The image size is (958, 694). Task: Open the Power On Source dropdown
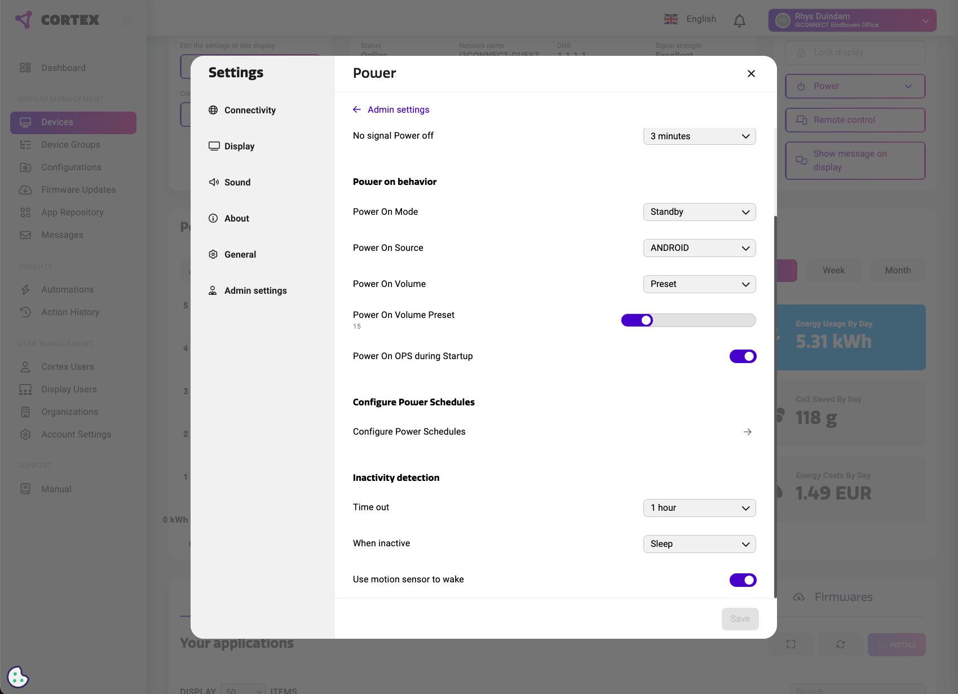point(699,248)
